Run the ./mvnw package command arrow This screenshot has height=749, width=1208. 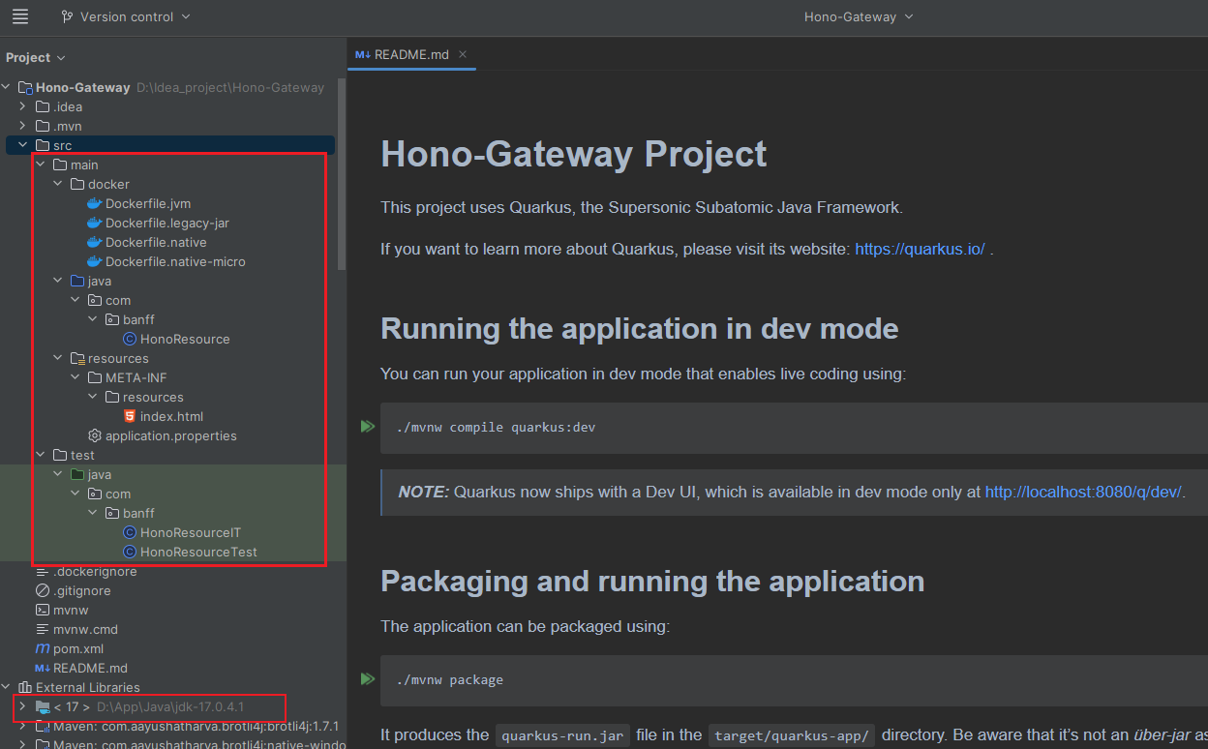[x=367, y=679]
